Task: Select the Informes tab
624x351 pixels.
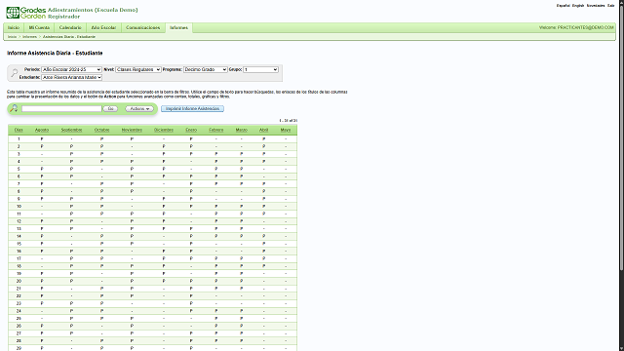Action: pyautogui.click(x=178, y=27)
